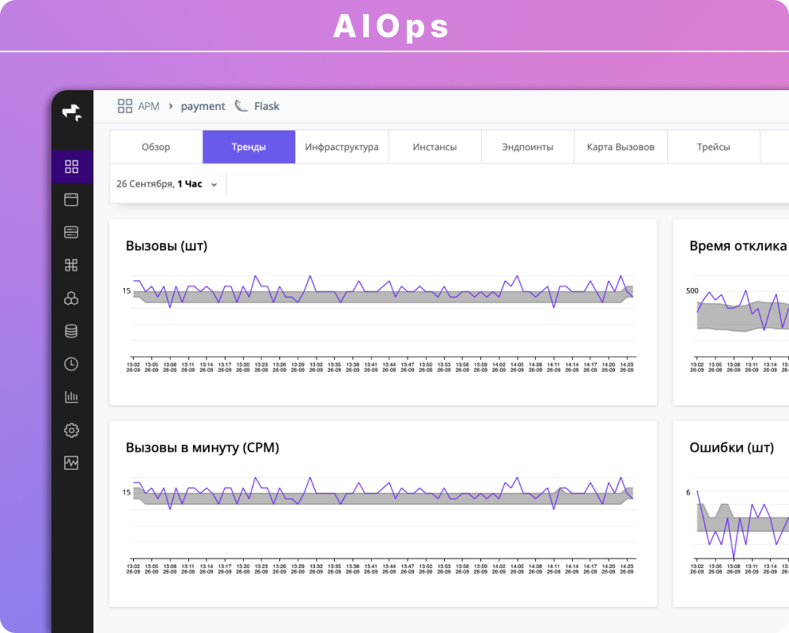The width and height of the screenshot is (789, 633).
Task: Switch to the Инфраструктура tab
Action: pyautogui.click(x=341, y=146)
